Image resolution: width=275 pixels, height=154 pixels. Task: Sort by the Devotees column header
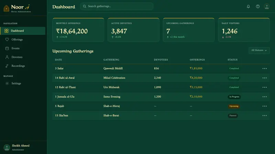pos(161,60)
